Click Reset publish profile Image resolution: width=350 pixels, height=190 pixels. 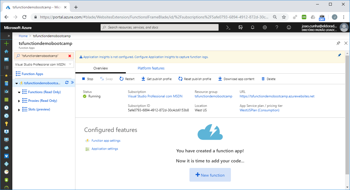(x=195, y=79)
